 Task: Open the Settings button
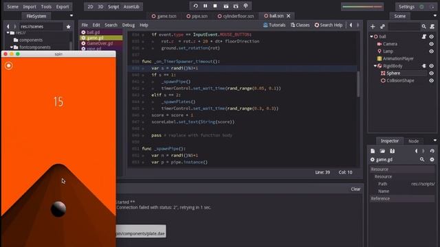406,7
